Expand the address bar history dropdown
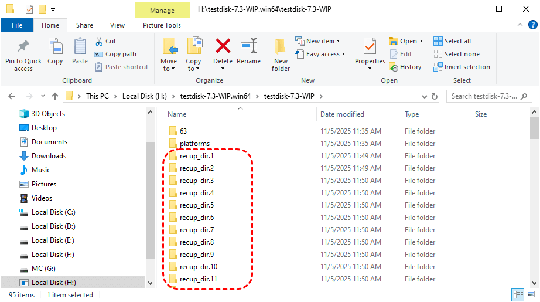This screenshot has width=540, height=302. [x=424, y=96]
